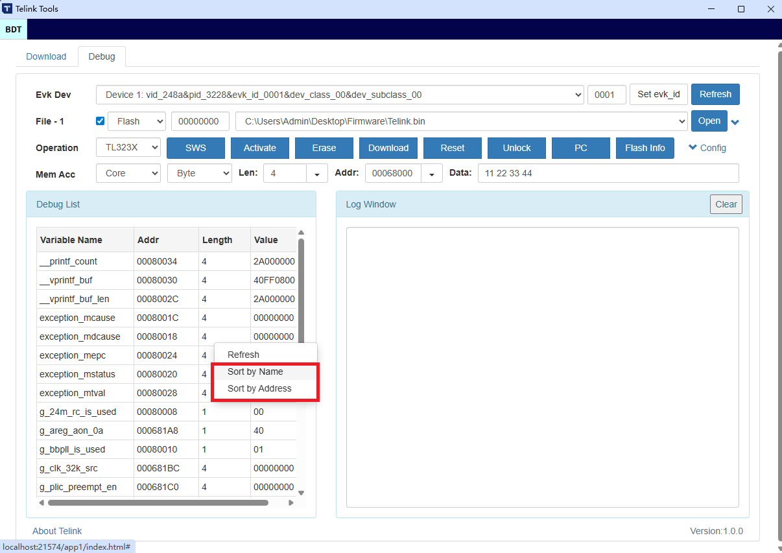Open the TL323X chip selection dropdown
The height and width of the screenshot is (553, 782).
128,147
